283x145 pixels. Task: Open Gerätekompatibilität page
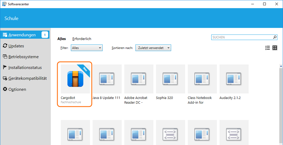[x=27, y=78]
